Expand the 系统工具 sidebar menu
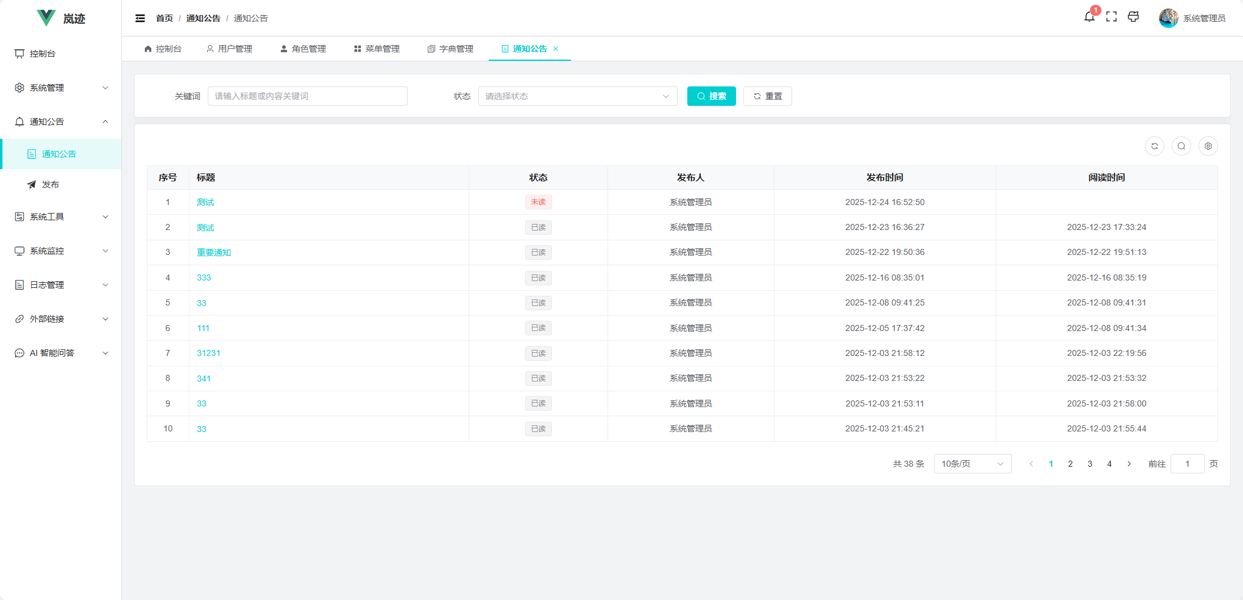The image size is (1243, 600). (60, 217)
